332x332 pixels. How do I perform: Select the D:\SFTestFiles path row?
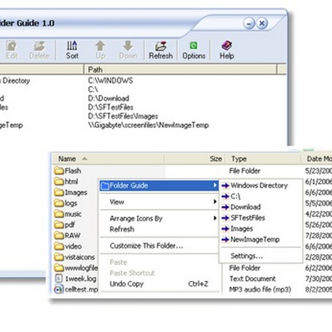(x=110, y=107)
